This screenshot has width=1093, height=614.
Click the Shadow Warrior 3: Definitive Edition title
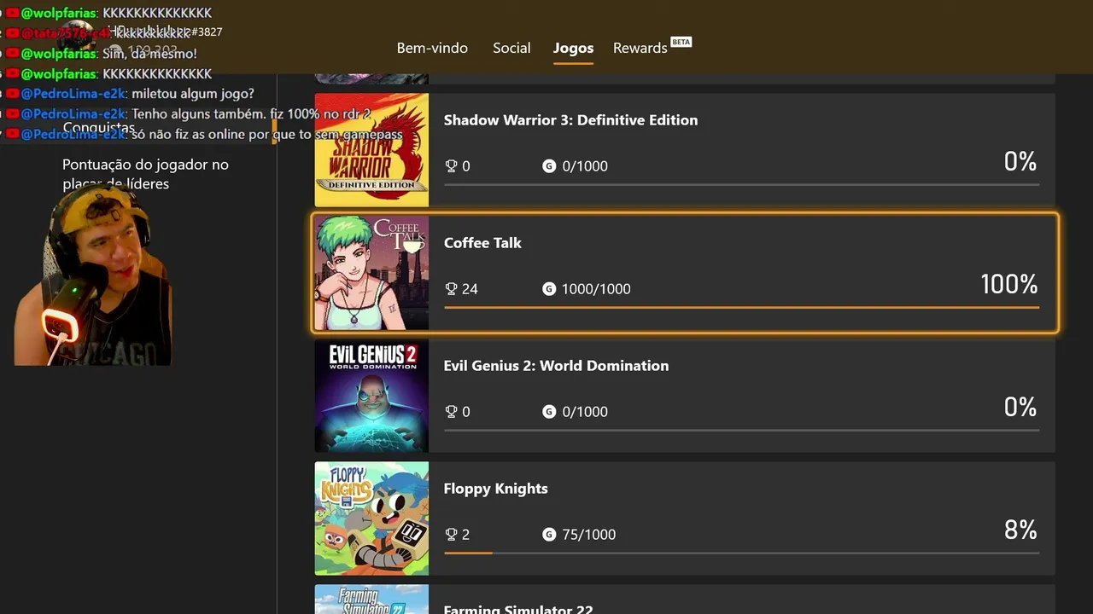tap(570, 120)
